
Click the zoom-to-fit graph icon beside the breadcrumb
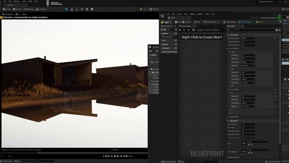194,30
